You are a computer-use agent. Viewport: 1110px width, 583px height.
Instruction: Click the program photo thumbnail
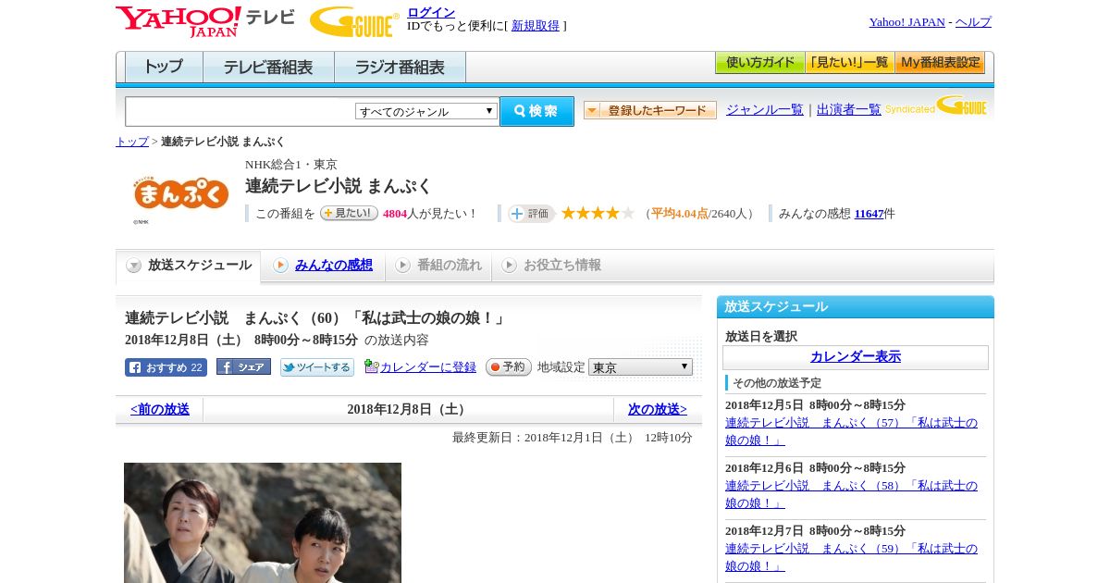point(263,523)
